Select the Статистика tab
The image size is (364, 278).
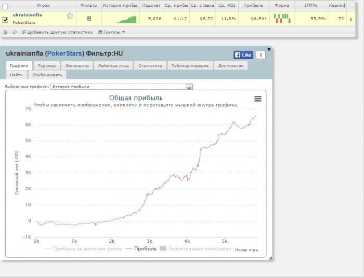[x=150, y=66]
